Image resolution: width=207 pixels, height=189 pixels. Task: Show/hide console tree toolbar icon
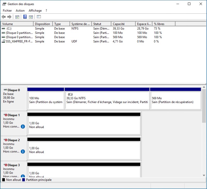(x=17, y=17)
